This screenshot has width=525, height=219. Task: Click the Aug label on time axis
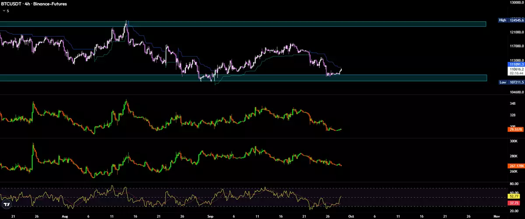65,216
